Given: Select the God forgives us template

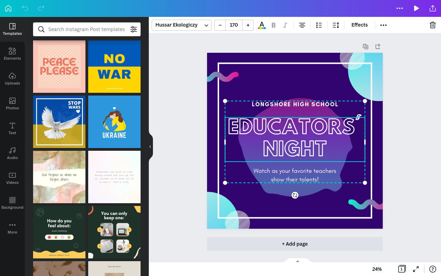Looking at the screenshot, I should (59, 177).
